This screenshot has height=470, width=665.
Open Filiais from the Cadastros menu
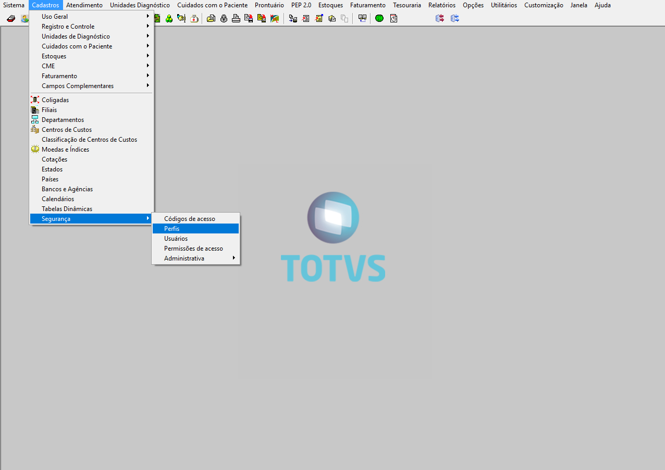coord(91,110)
